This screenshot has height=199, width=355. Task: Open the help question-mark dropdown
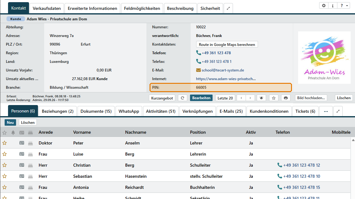click(344, 6)
